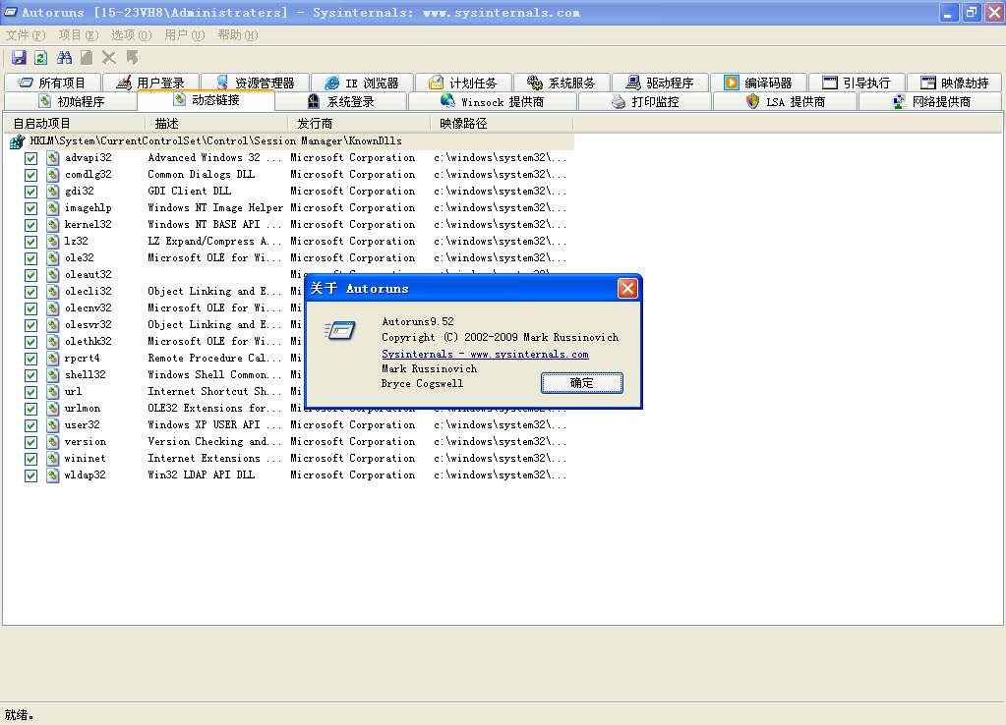The width and height of the screenshot is (1006, 725).
Task: Click the file icon next to ole32
Action: point(52,257)
